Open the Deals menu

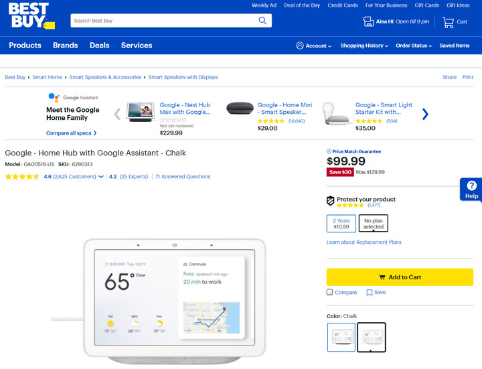[x=99, y=46]
